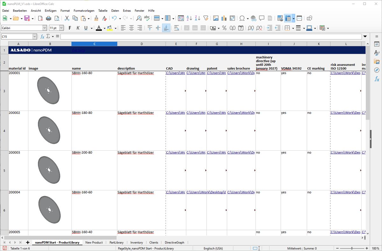382x251 pixels.
Task: Click the font color swatch
Action: click(99, 28)
